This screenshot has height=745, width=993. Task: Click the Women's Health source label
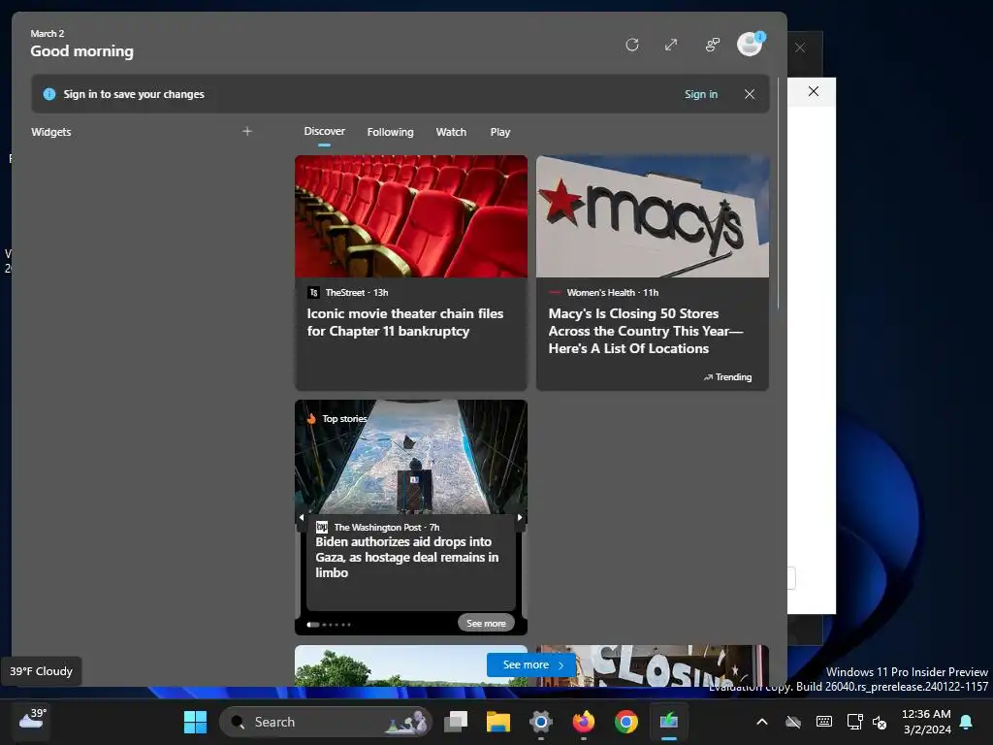coord(600,293)
